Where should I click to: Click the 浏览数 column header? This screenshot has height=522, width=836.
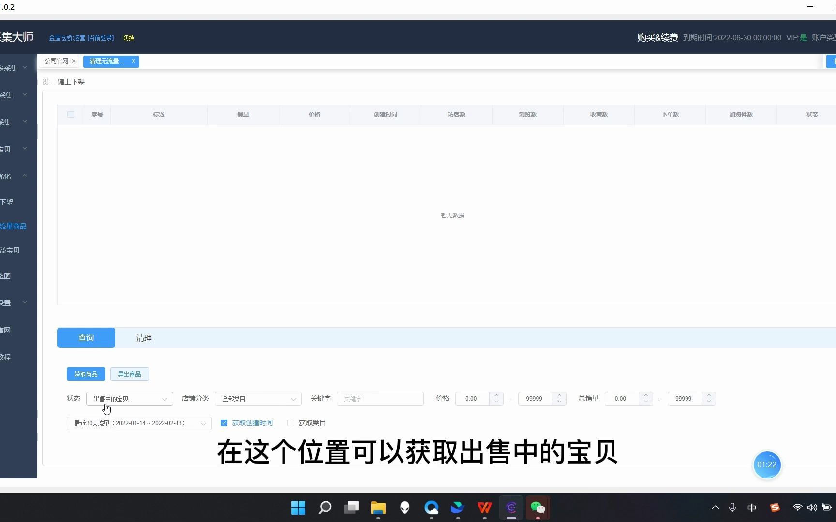point(528,115)
